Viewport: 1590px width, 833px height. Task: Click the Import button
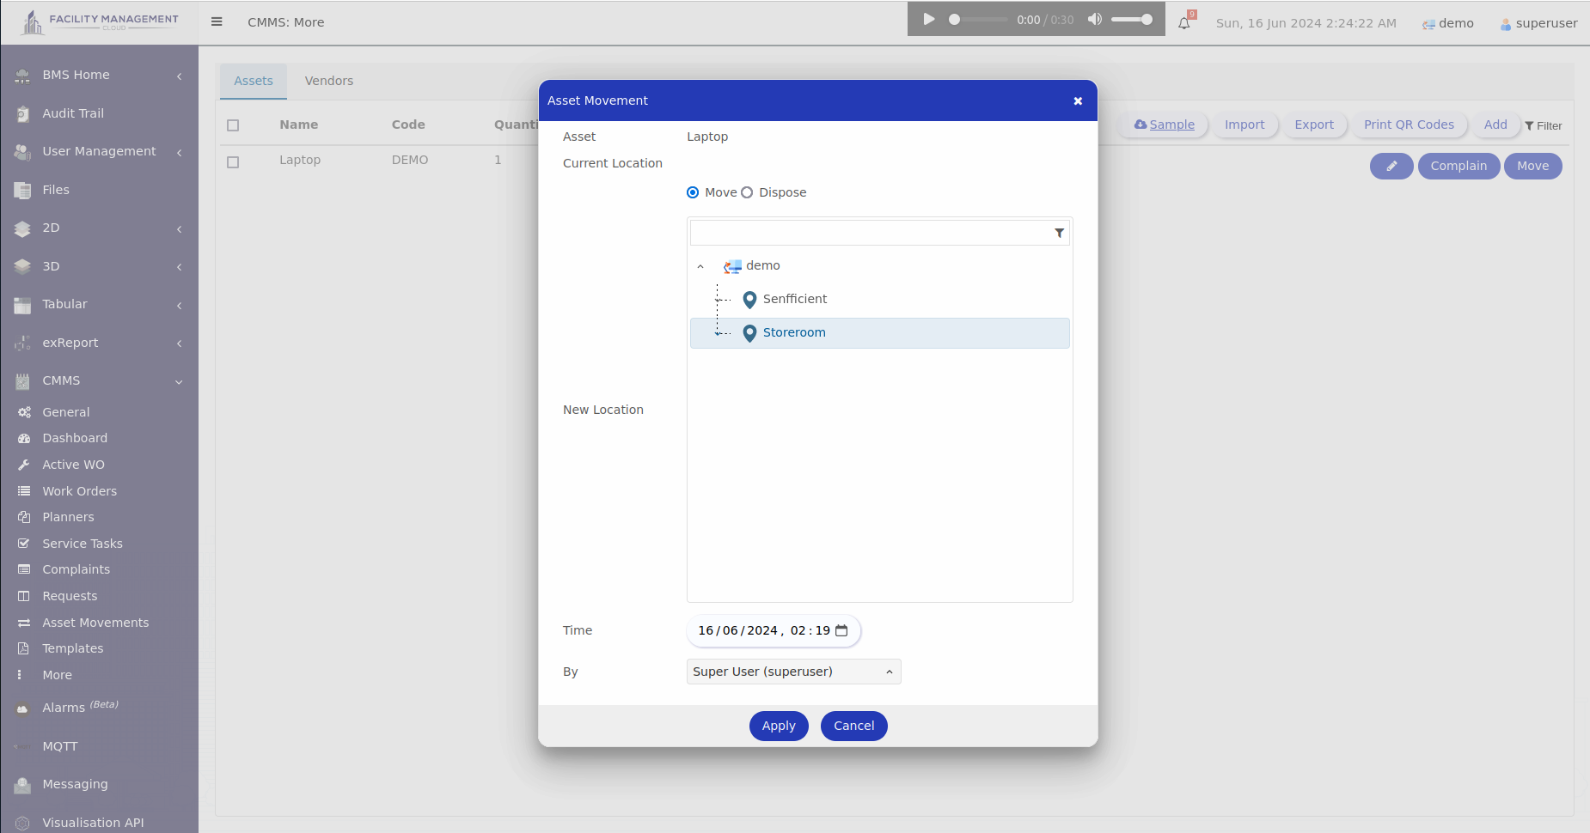[1244, 125]
